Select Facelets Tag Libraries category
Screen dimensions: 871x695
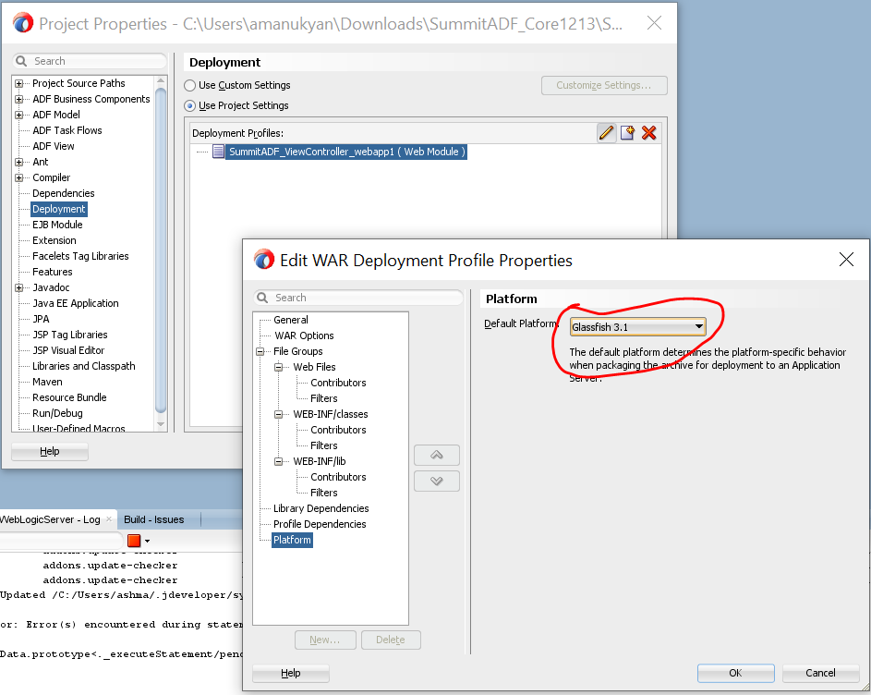click(x=80, y=256)
